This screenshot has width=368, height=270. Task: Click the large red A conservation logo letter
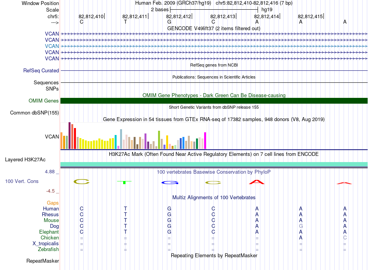[x=257, y=182]
